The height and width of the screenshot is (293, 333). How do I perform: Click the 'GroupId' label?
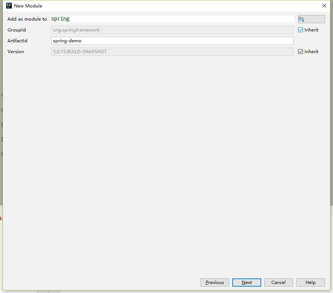coord(17,30)
